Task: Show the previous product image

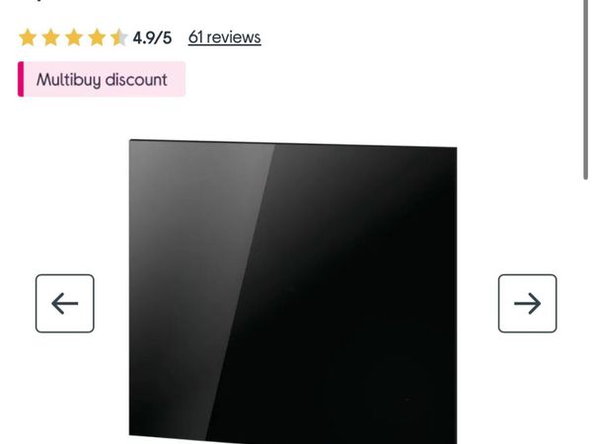Action: [x=65, y=303]
